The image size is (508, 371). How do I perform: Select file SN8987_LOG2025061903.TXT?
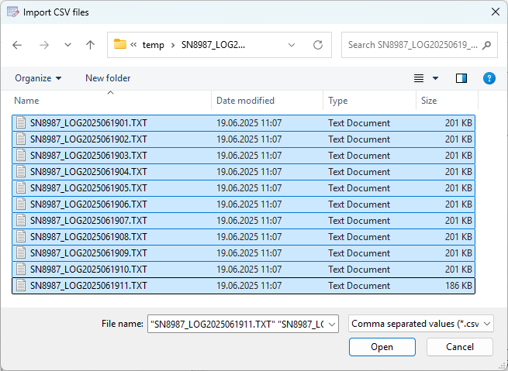(244, 156)
